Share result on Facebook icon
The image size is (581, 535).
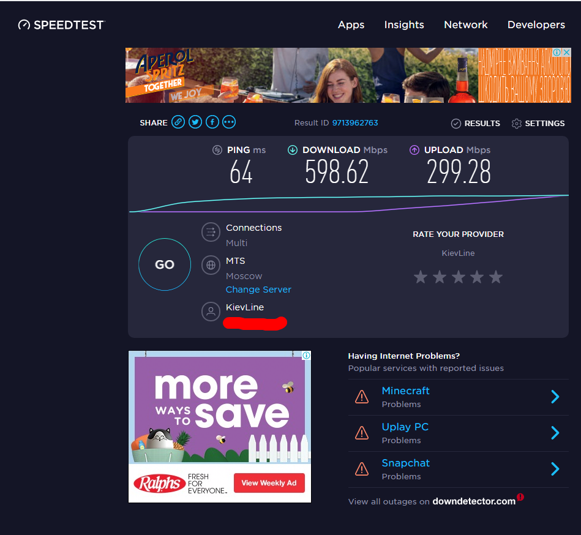point(212,122)
